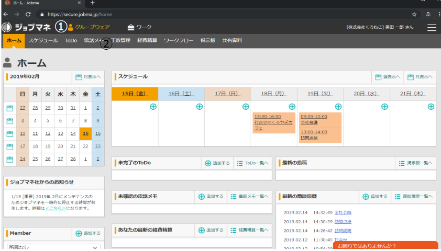Open 14:26:42 history entry link
The width and height of the screenshot is (441, 251).
click(343, 231)
